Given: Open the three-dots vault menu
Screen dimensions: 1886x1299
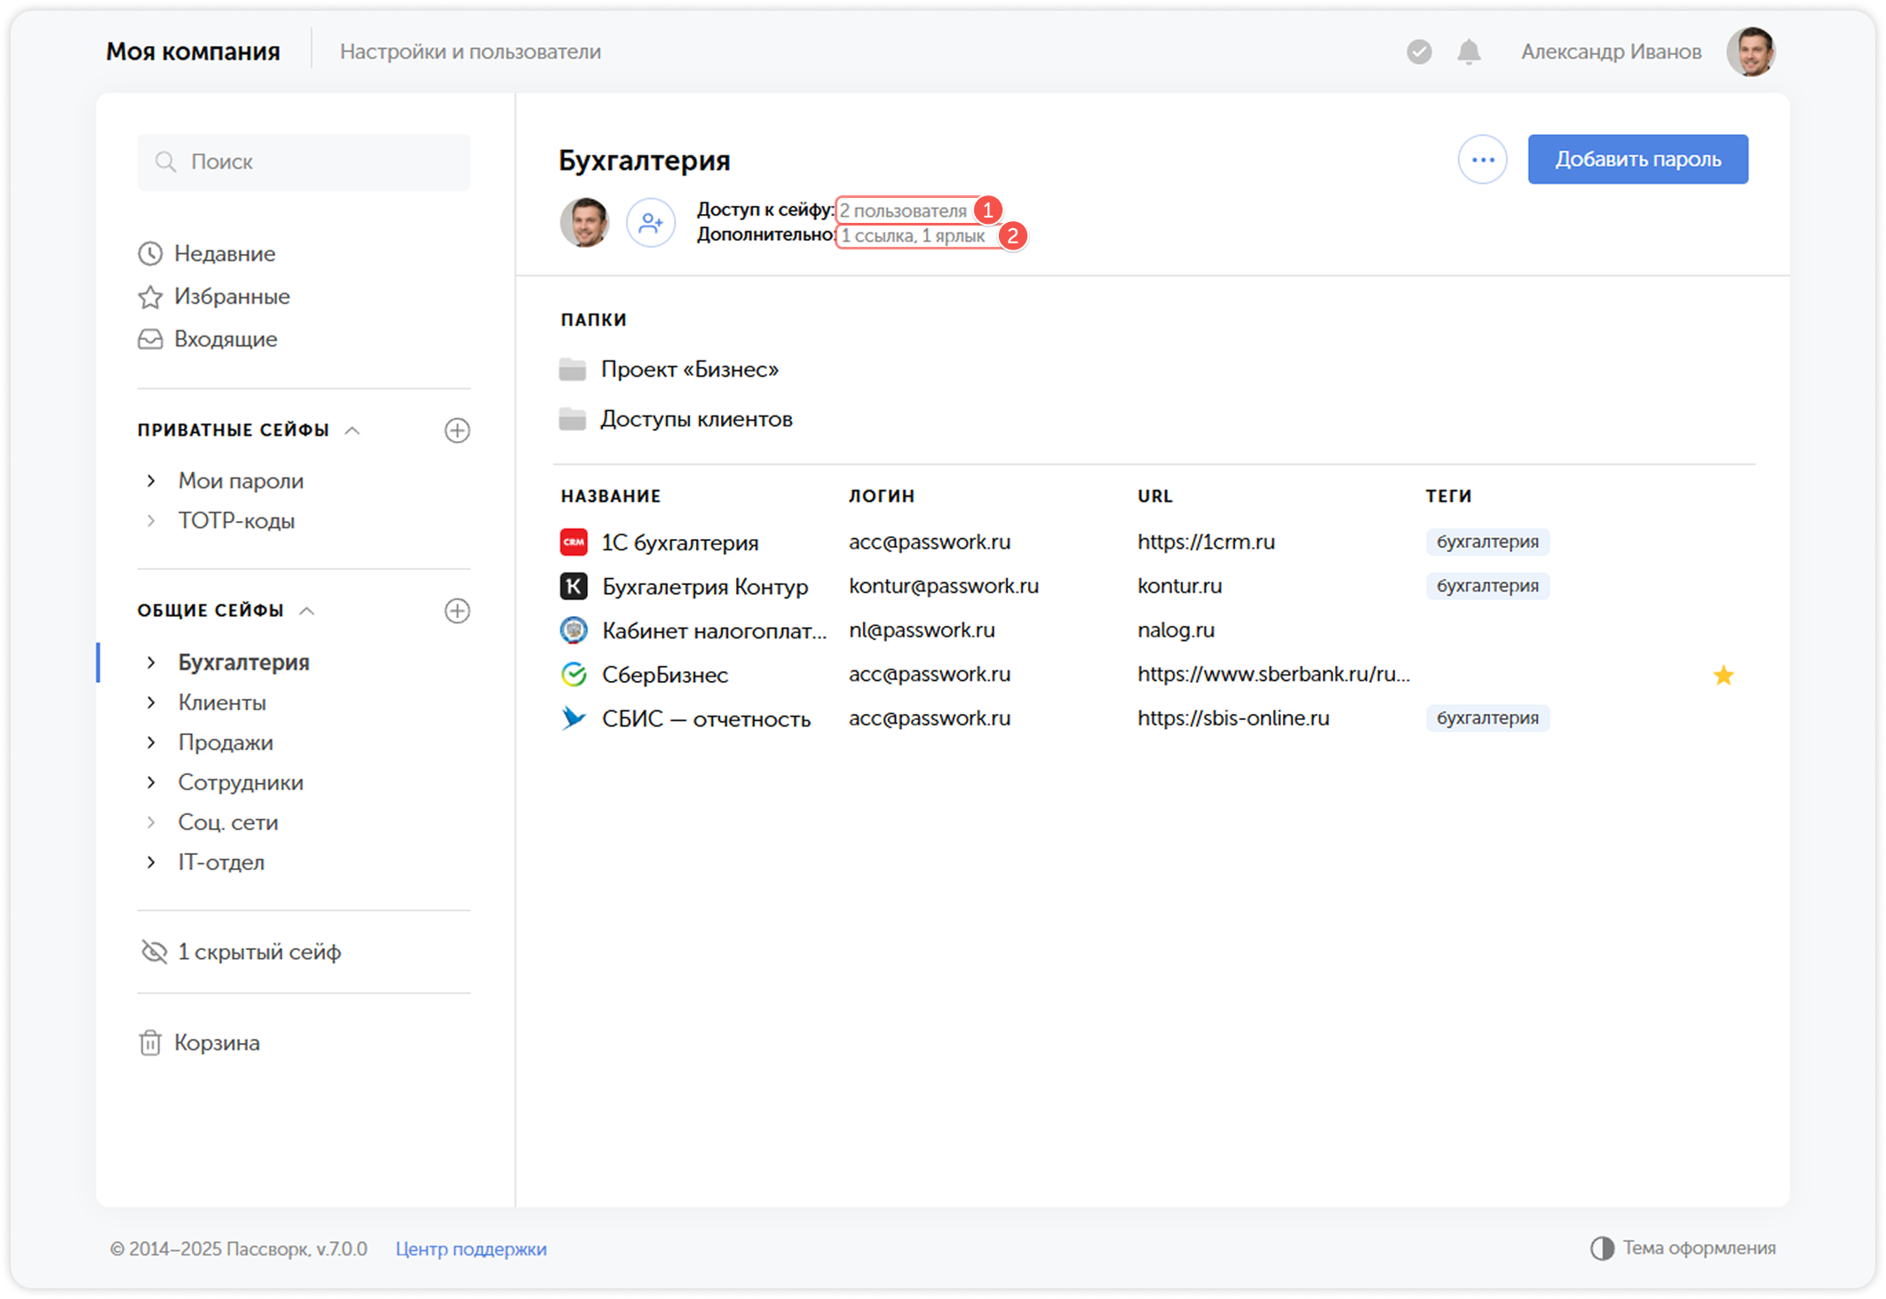Looking at the screenshot, I should point(1482,160).
